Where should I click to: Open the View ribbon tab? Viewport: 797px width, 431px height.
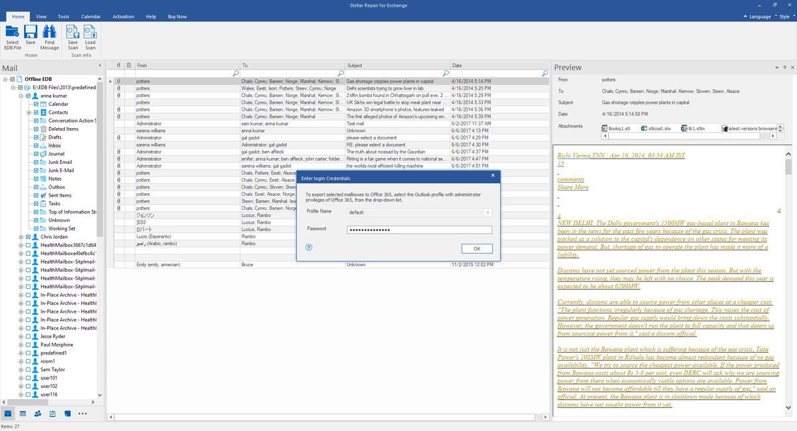(x=41, y=16)
